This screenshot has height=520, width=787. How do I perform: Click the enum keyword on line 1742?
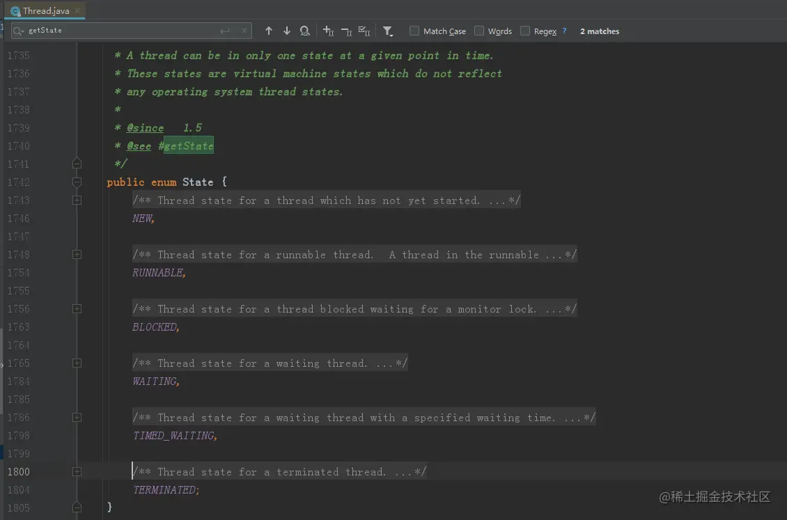164,182
